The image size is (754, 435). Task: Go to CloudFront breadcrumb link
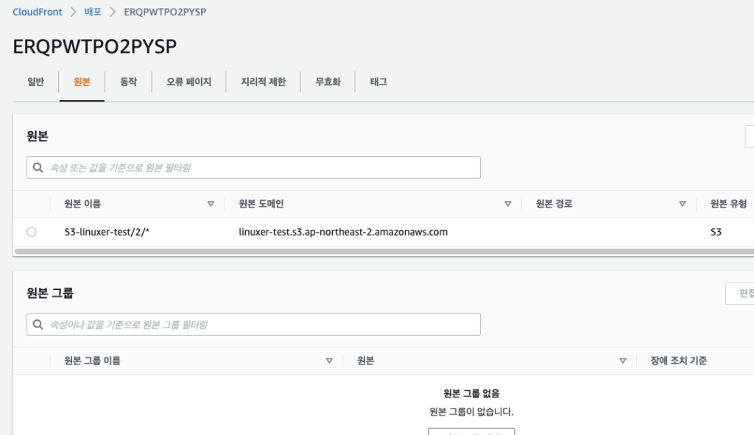[x=38, y=13]
